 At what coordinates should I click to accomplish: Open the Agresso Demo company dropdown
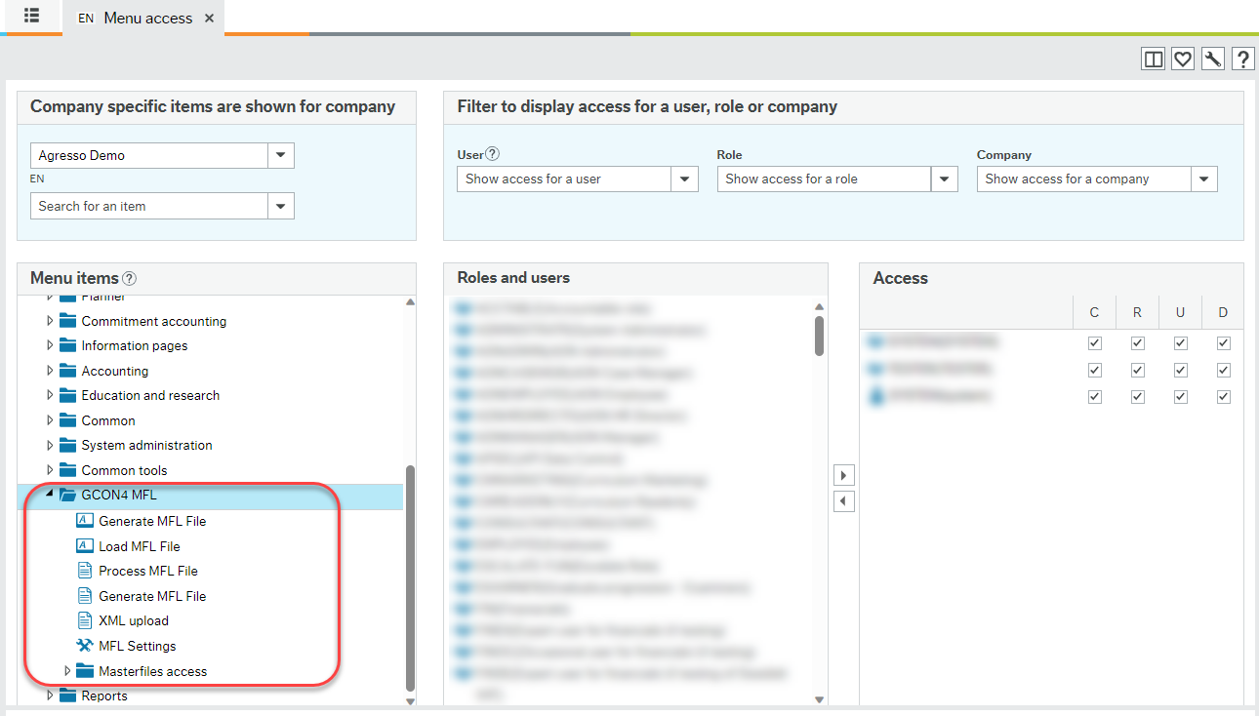tap(281, 155)
